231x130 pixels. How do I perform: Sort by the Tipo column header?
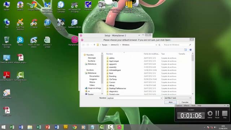tap(163, 54)
